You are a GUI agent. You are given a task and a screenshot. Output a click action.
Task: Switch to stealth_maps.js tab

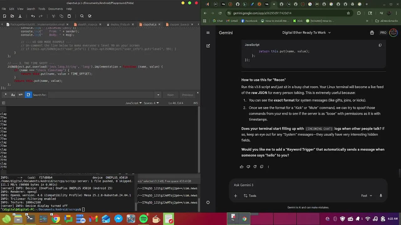pyautogui.click(x=87, y=24)
